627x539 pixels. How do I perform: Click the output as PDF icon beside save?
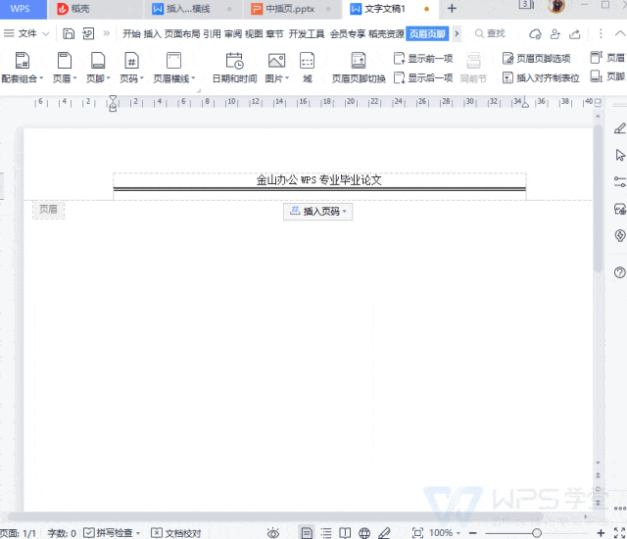click(88, 33)
